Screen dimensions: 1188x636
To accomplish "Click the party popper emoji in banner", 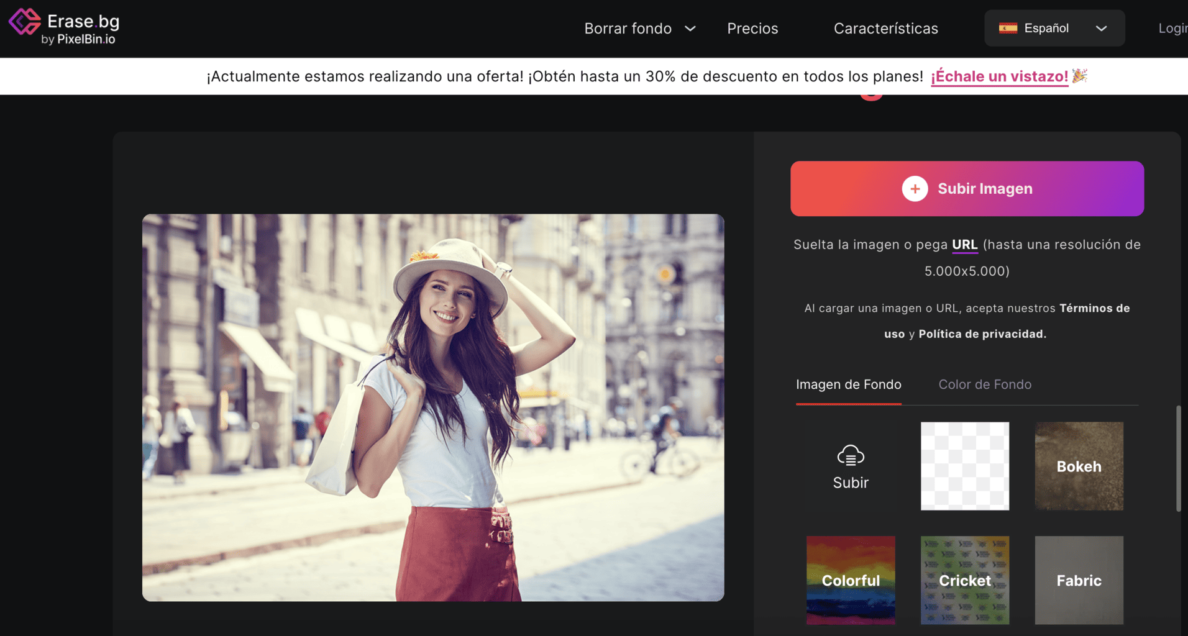I will point(1080,76).
